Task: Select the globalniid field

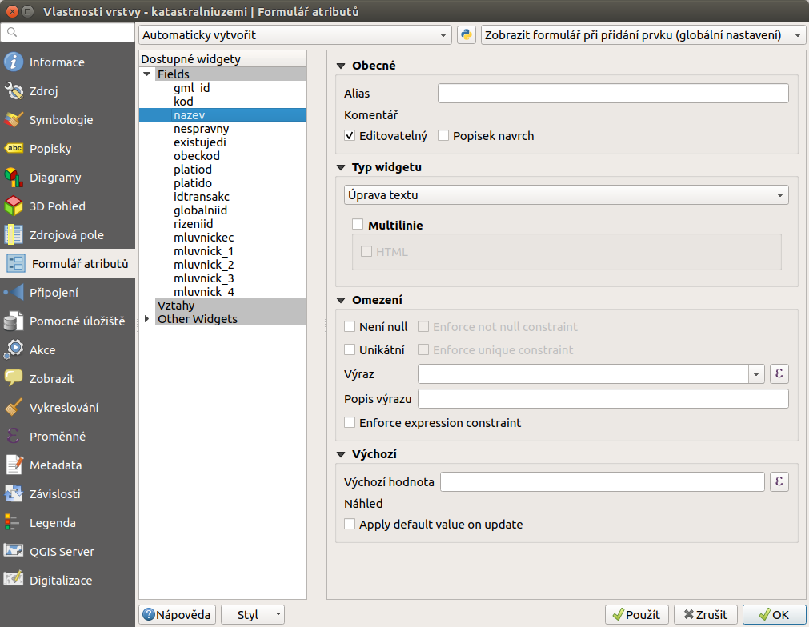Action: [x=200, y=210]
